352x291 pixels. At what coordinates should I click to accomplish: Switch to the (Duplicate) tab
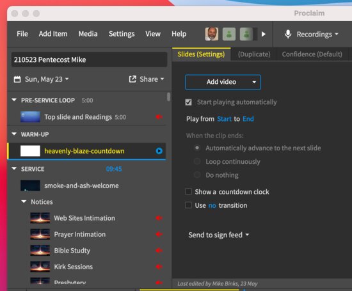tap(254, 54)
